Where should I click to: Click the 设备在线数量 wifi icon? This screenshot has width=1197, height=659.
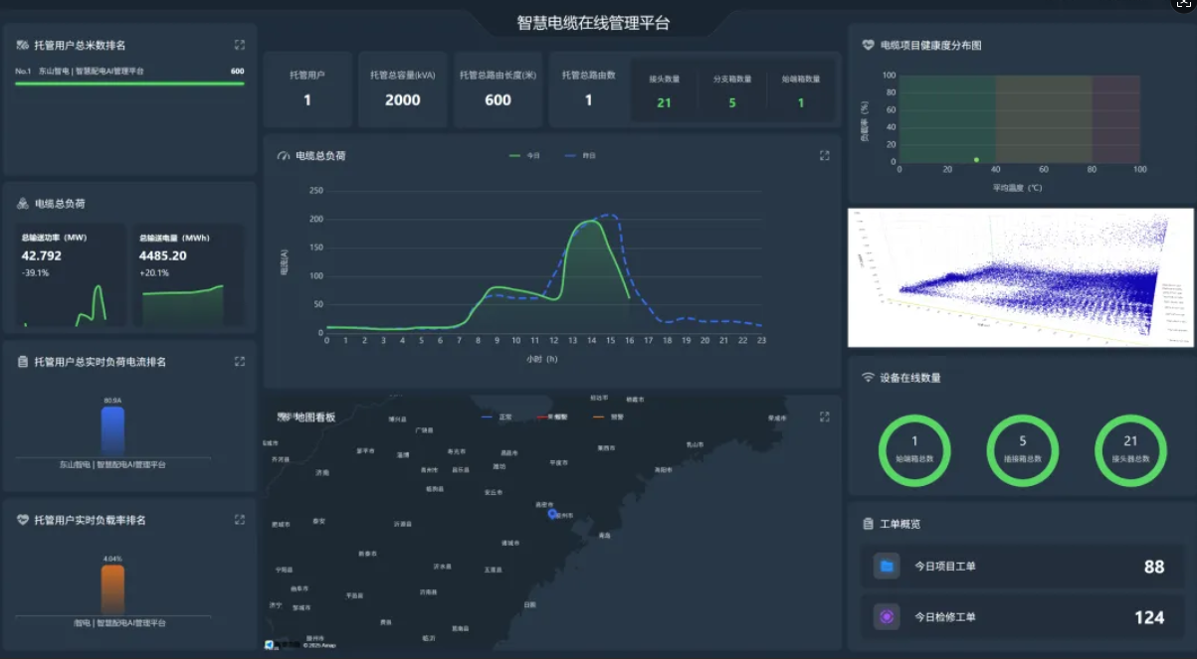coord(866,377)
